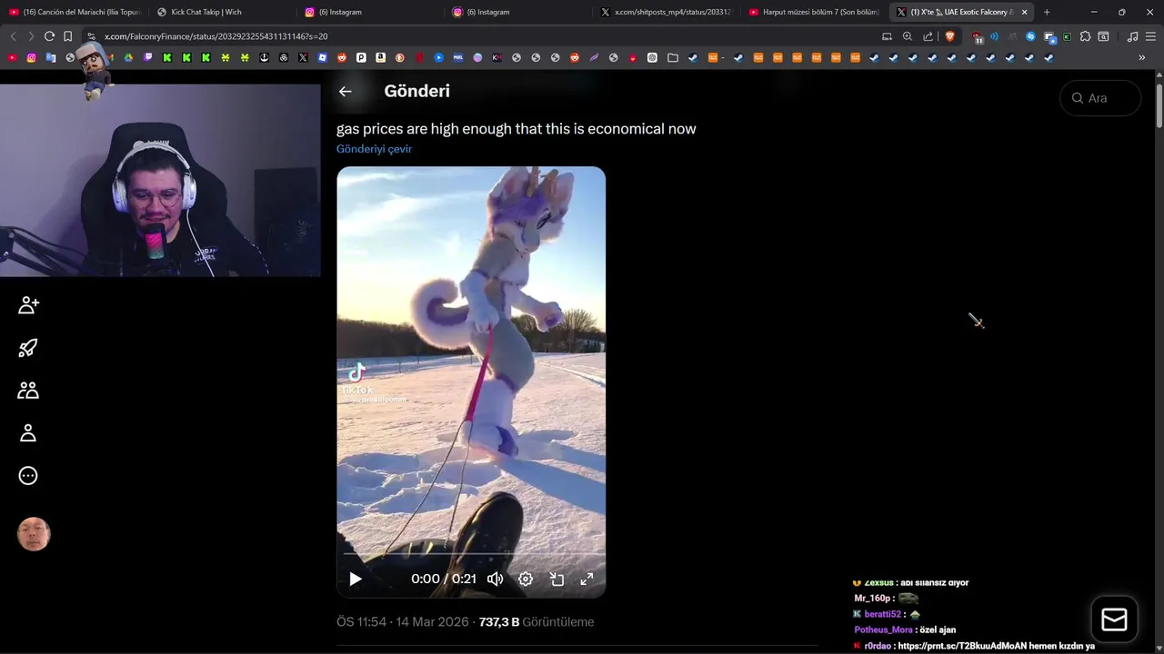Open the Twitch bookmark
Image resolution: width=1164 pixels, height=654 pixels.
[148, 57]
